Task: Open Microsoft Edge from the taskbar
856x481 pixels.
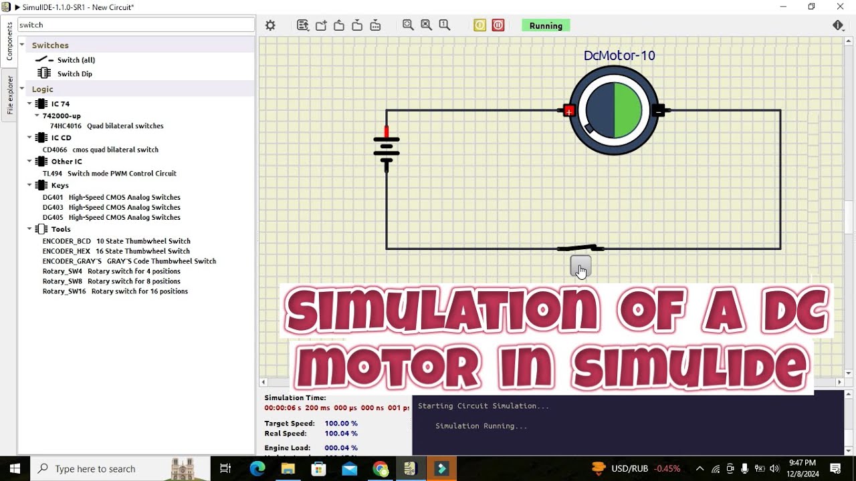Action: click(257, 468)
